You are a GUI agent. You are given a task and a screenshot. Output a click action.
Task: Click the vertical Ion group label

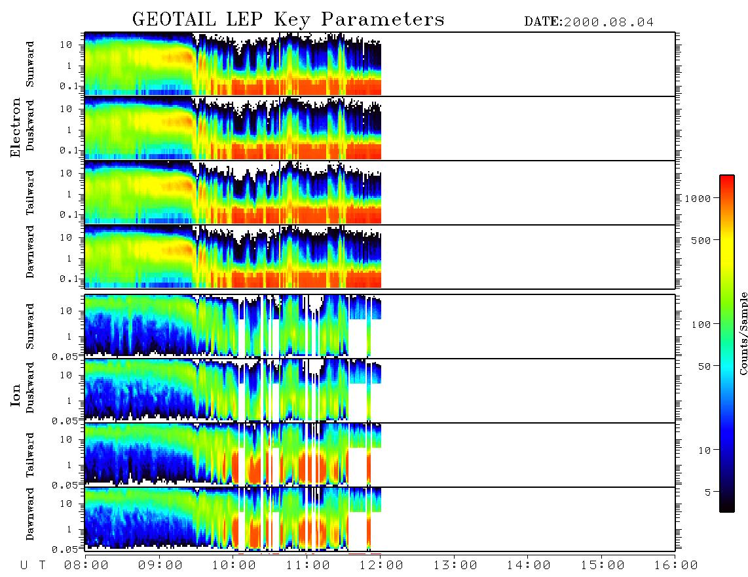15,395
